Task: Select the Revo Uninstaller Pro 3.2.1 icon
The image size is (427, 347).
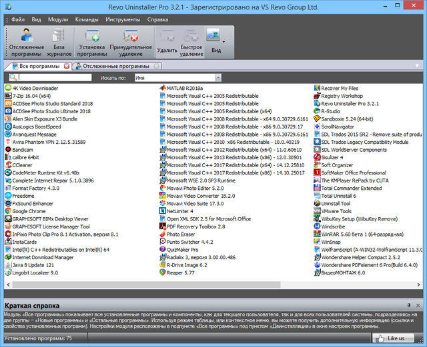Action: 317,103
